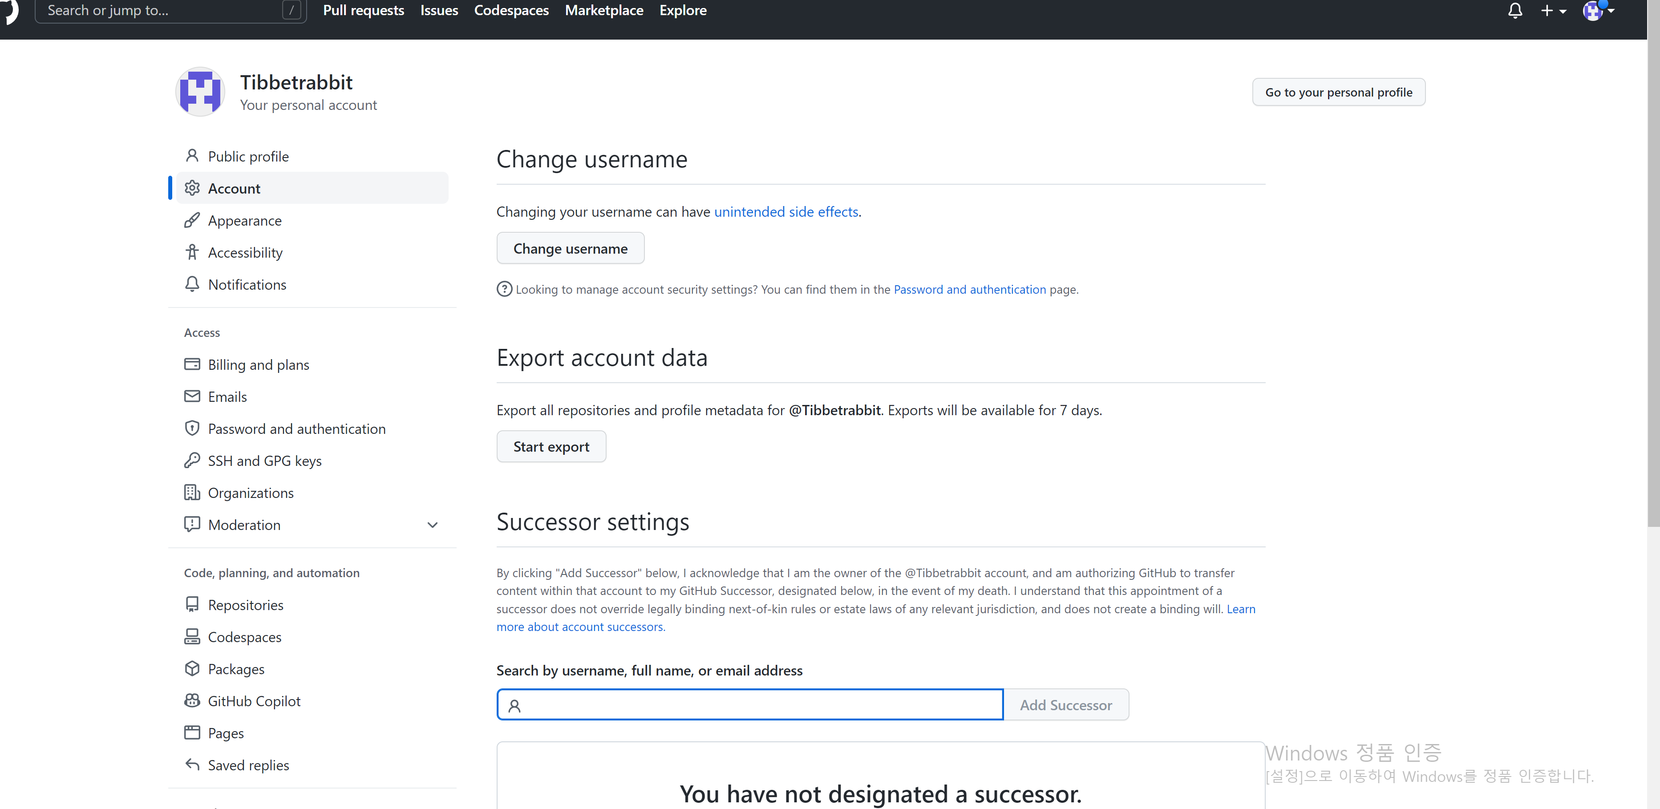1660x809 pixels.
Task: Open Learn more about account successors link
Action: (x=580, y=627)
